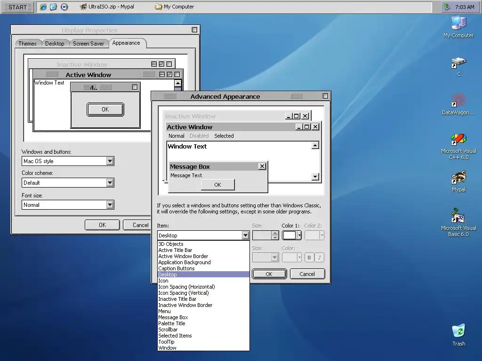
Task: Click OK in Advanced Appearance dialog
Action: point(269,274)
